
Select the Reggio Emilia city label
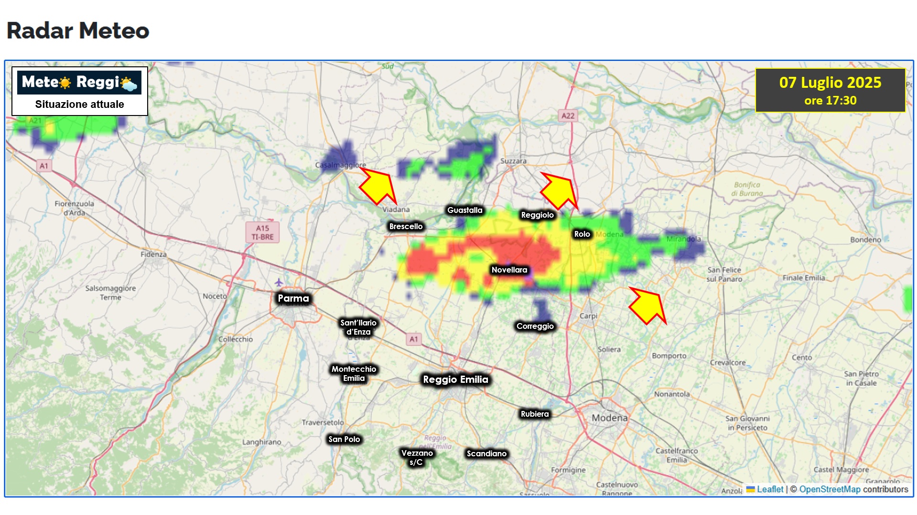tap(455, 379)
